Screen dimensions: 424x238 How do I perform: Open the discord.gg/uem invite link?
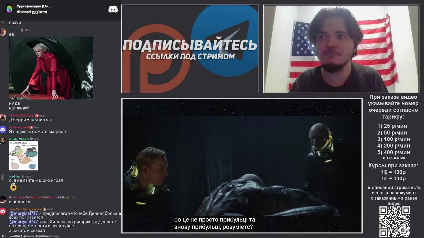click(x=32, y=12)
